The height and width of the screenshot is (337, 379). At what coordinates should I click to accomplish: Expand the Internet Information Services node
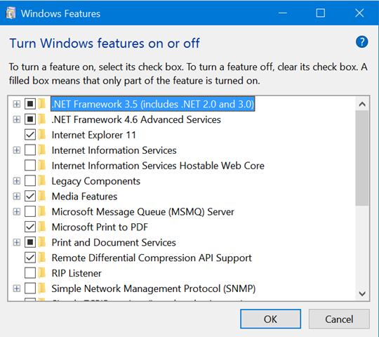tap(16, 150)
